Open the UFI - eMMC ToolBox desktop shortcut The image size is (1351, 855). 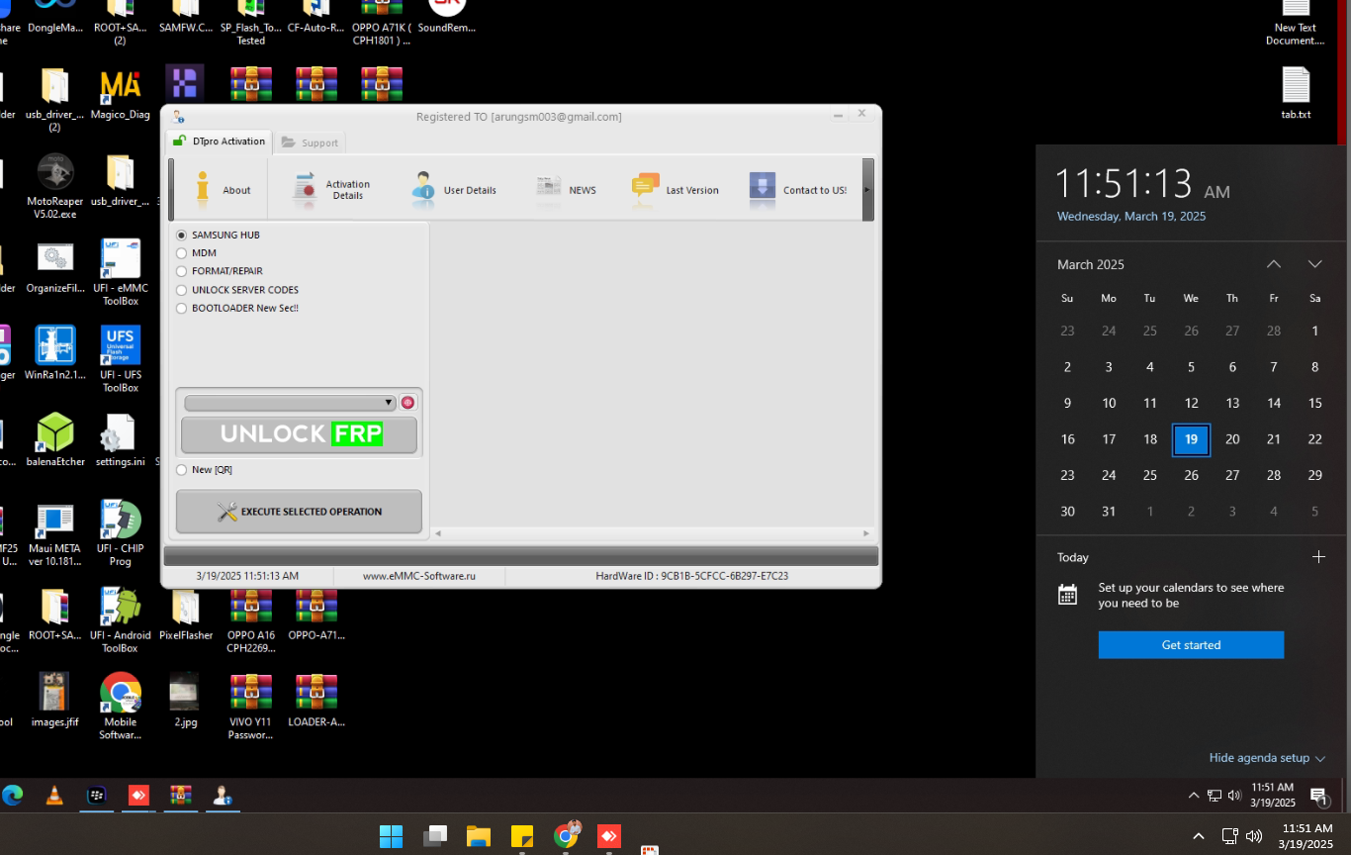coord(121,271)
